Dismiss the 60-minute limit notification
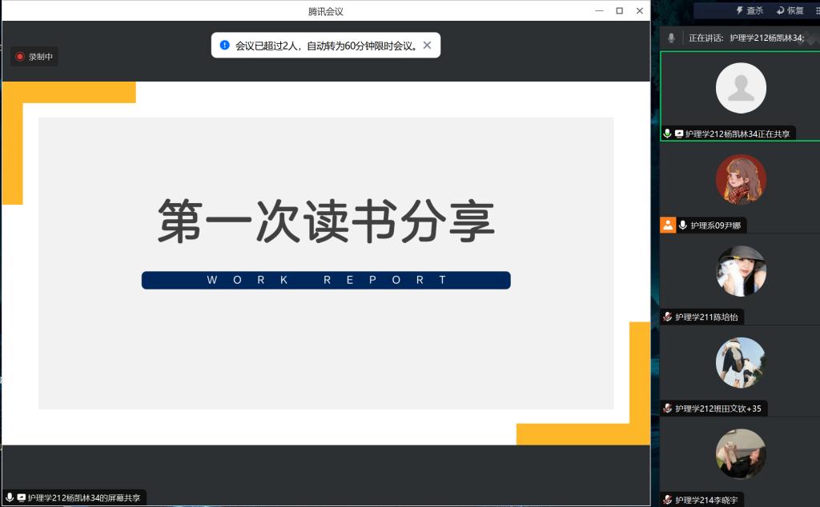The height and width of the screenshot is (507, 820). coord(427,46)
